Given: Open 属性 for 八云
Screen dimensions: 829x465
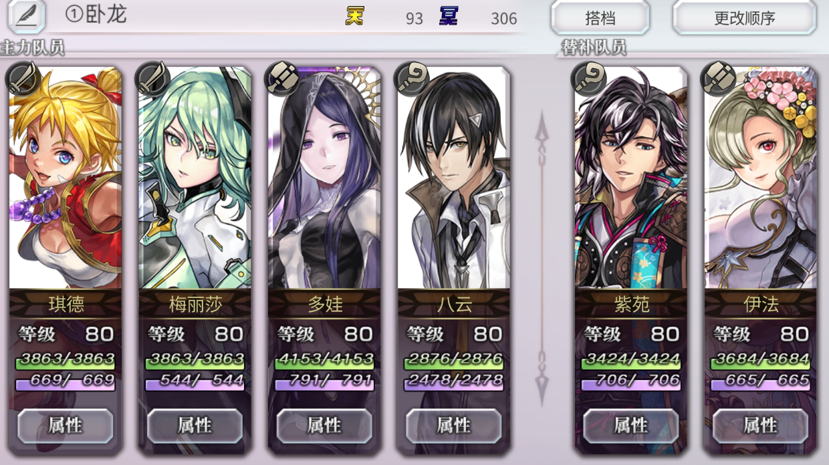Looking at the screenshot, I should click(x=454, y=426).
